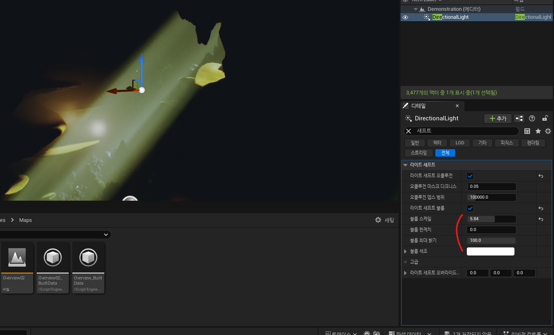Viewport: 554px width, 335px height.
Task: Click unsaved assets save icon in status bar
Action: pyautogui.click(x=447, y=333)
